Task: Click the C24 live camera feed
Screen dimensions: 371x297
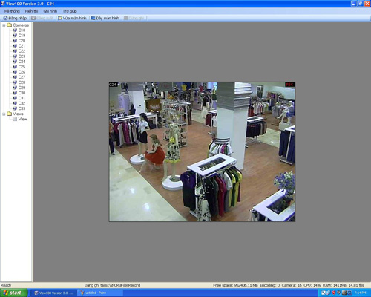Action: 202,151
